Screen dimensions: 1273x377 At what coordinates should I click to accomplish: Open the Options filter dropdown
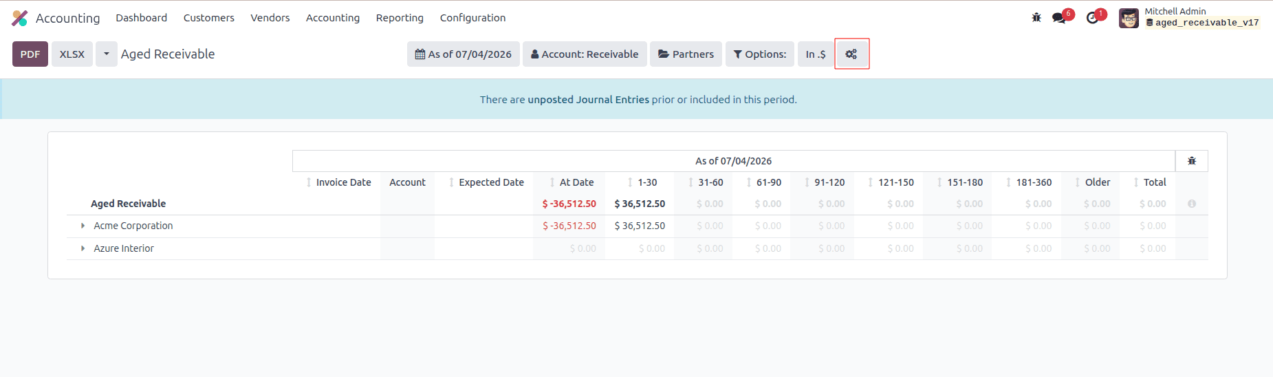[760, 54]
